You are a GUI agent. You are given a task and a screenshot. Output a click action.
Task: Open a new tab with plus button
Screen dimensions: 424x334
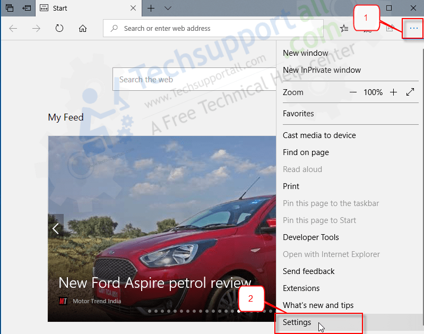click(x=151, y=8)
